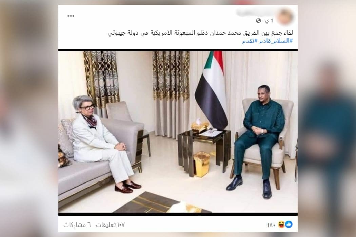Open the ٦ مشاركات shares count
This screenshot has width=356, height=237.
(77, 225)
